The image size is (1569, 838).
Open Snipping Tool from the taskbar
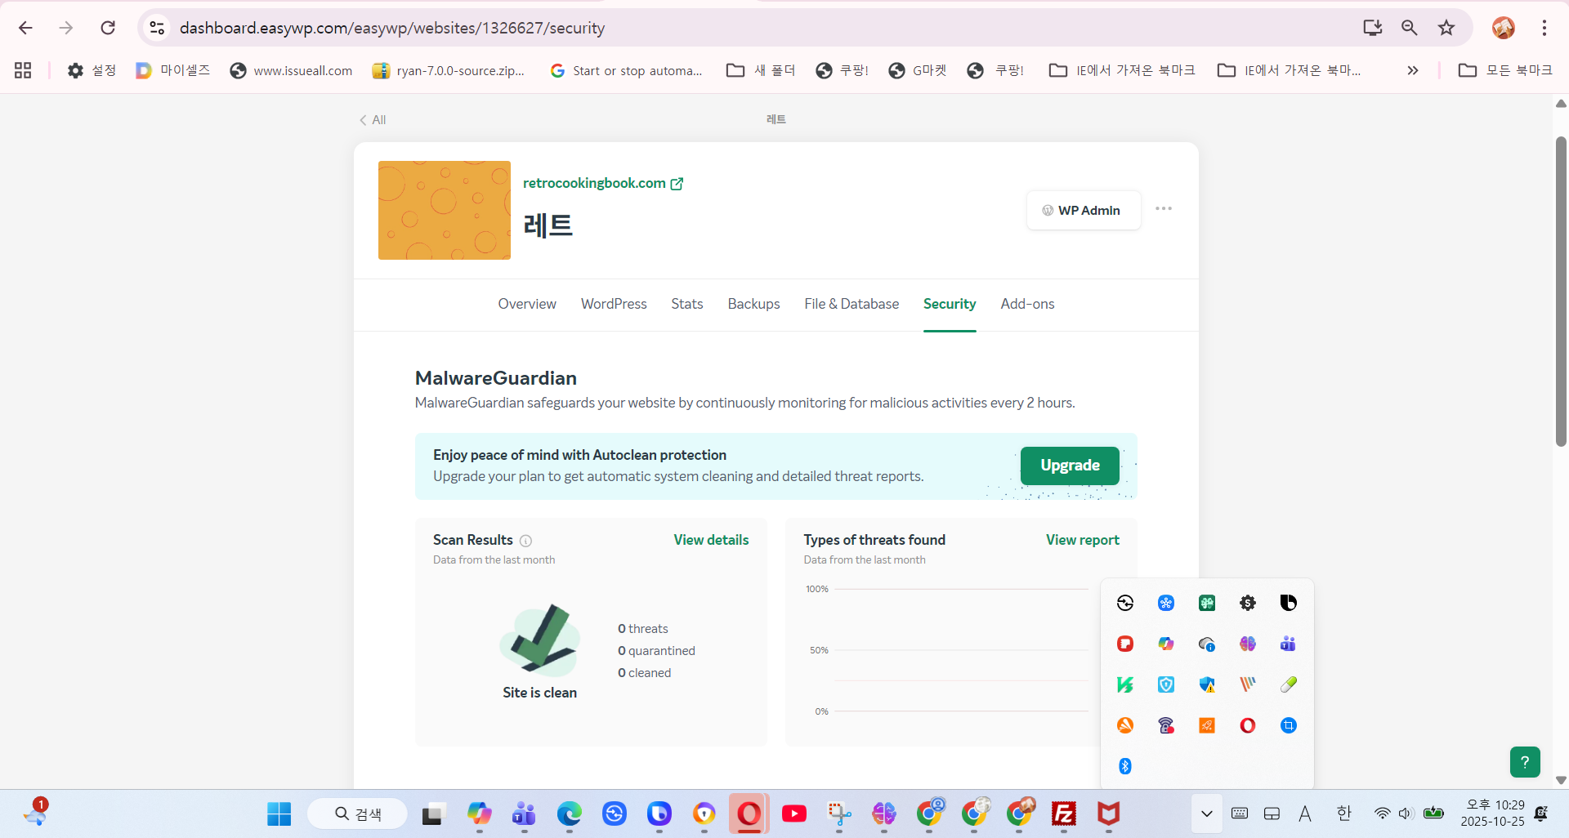coord(839,813)
